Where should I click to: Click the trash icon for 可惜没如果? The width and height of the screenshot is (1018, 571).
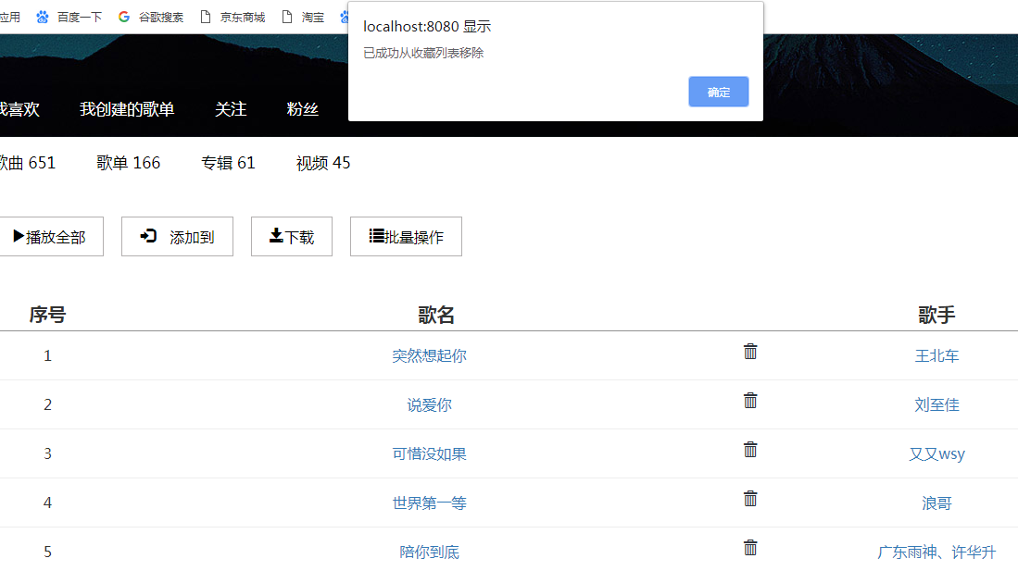tap(750, 450)
